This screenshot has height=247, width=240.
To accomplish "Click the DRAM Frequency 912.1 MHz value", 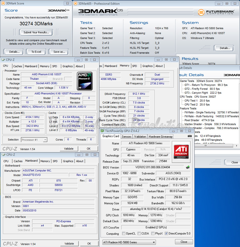I will coord(139,94).
